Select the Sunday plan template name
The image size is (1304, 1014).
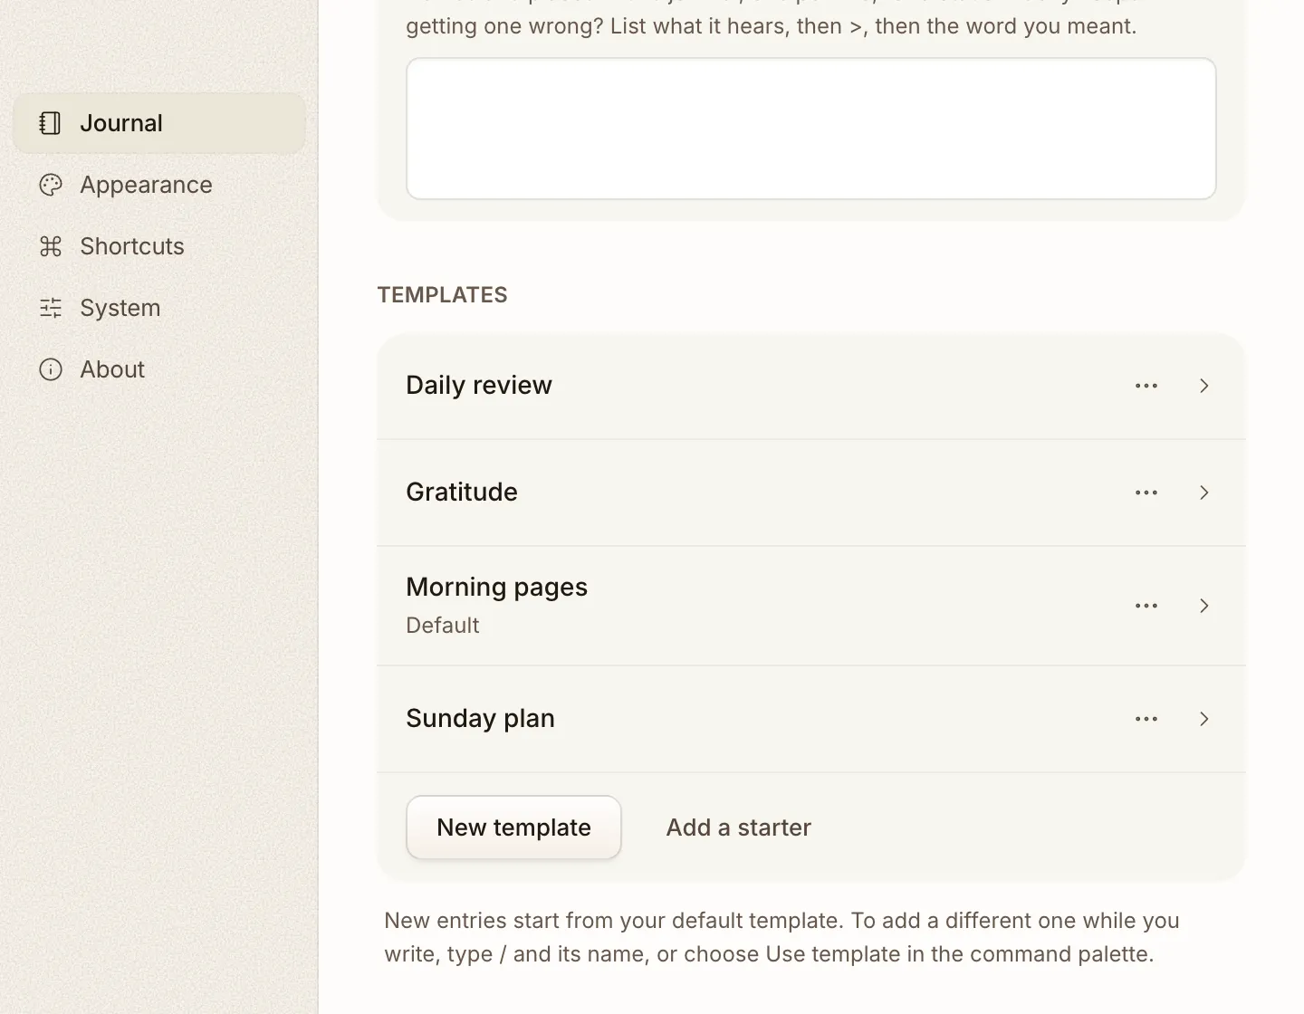coord(481,718)
